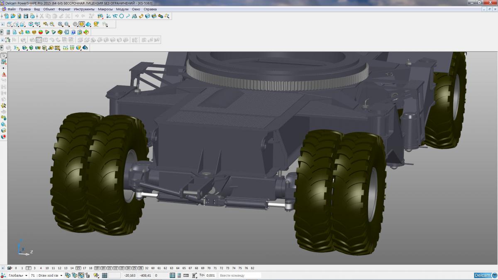
Task: Toggle level 19 visibility
Action: click(97, 268)
